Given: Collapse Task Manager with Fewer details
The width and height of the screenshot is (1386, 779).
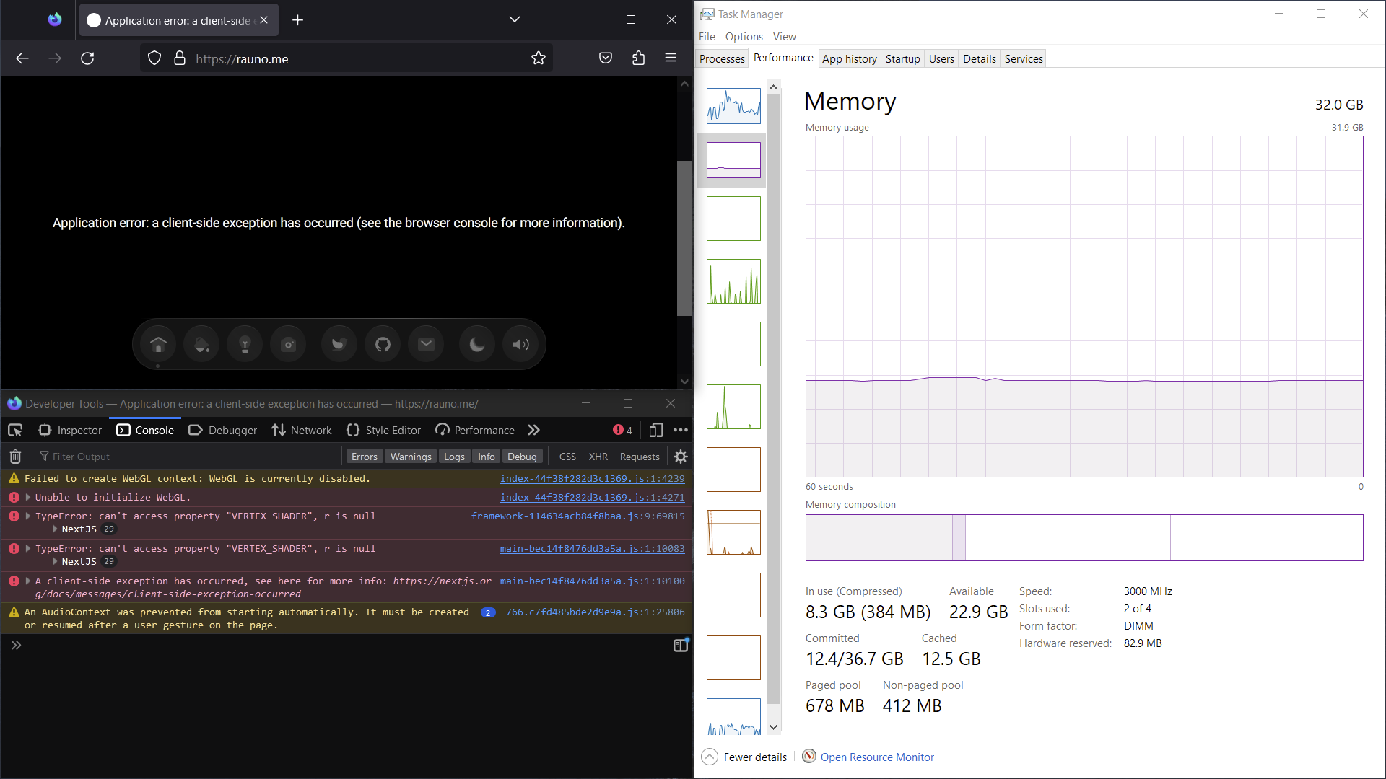Looking at the screenshot, I should click(754, 757).
